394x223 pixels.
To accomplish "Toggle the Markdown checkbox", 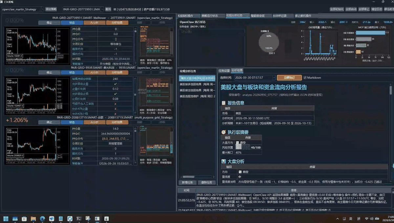I will pos(312,78).
